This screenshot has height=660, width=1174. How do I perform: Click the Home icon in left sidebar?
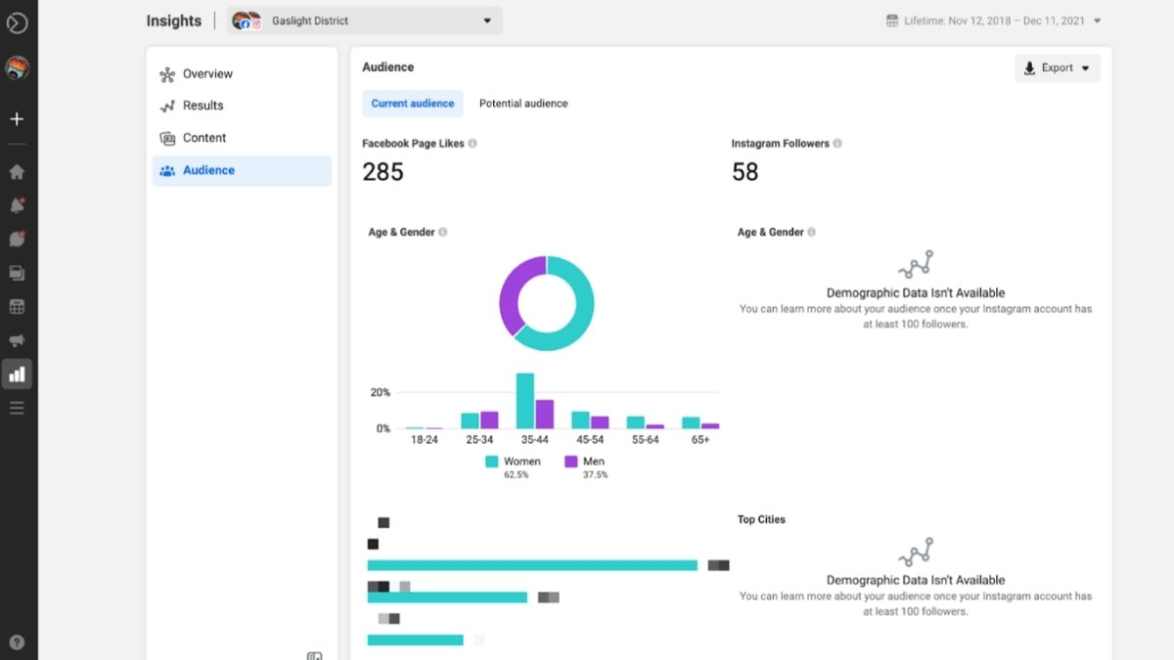click(x=17, y=172)
